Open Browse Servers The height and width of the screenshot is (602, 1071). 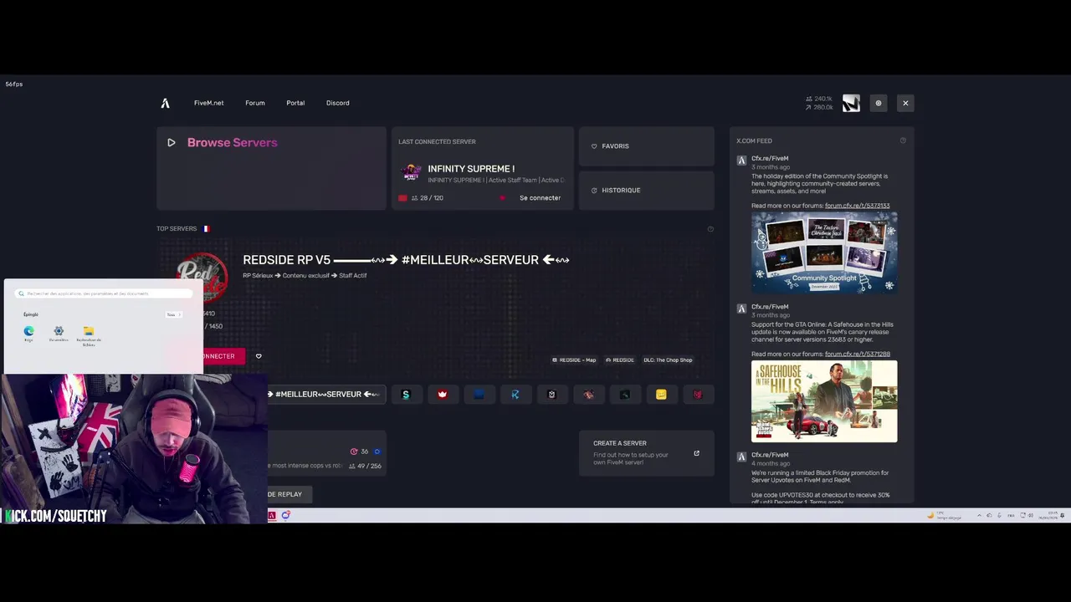coord(271,168)
